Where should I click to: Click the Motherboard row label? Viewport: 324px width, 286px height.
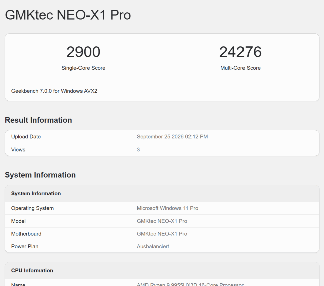pyautogui.click(x=26, y=234)
